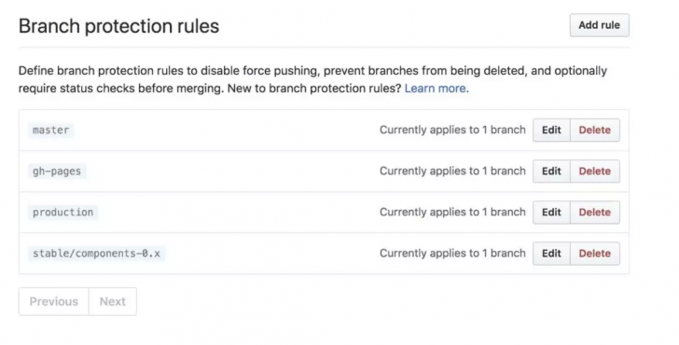The width and height of the screenshot is (679, 345).
Task: Click 'Currently applies to 1 branch' for production
Action: (452, 212)
